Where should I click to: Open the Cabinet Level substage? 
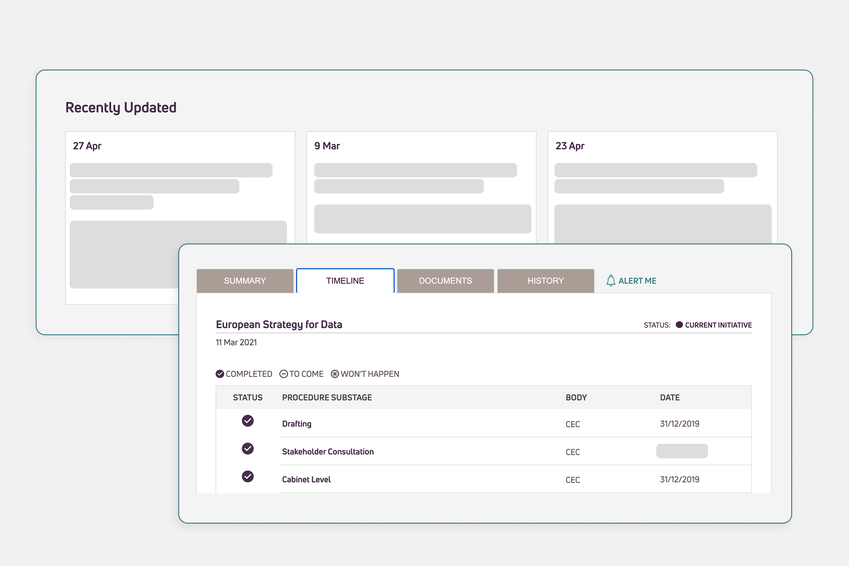pos(306,479)
